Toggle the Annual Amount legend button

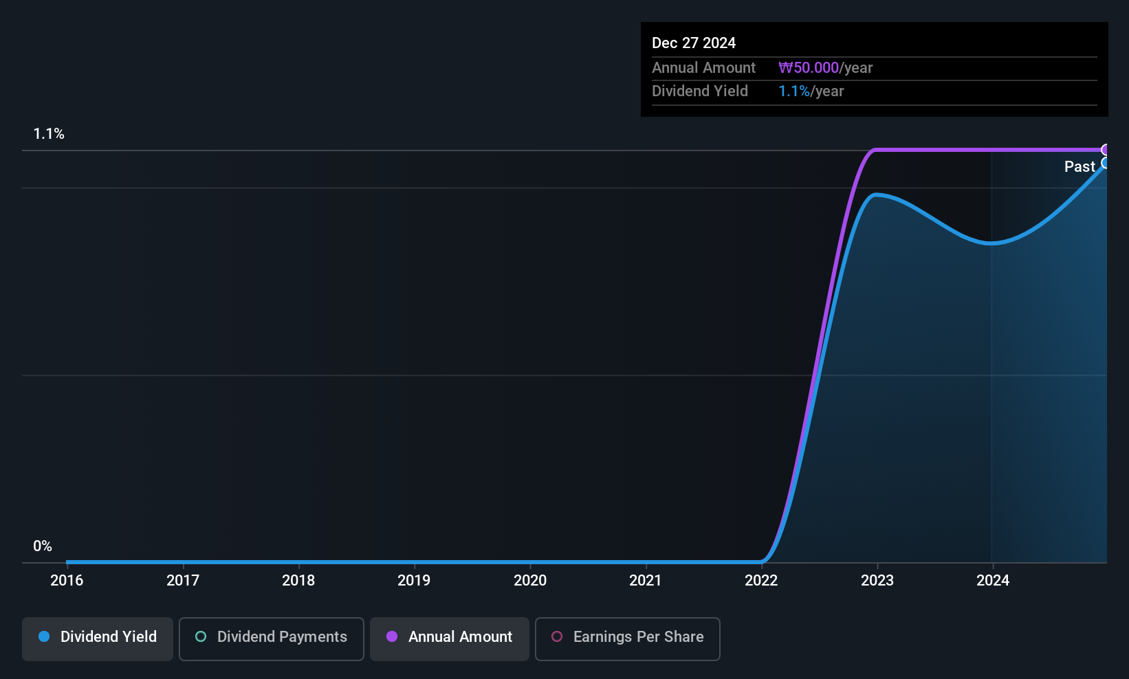[450, 639]
